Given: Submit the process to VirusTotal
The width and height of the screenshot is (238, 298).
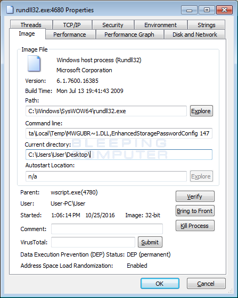Looking at the screenshot, I should [150, 242].
